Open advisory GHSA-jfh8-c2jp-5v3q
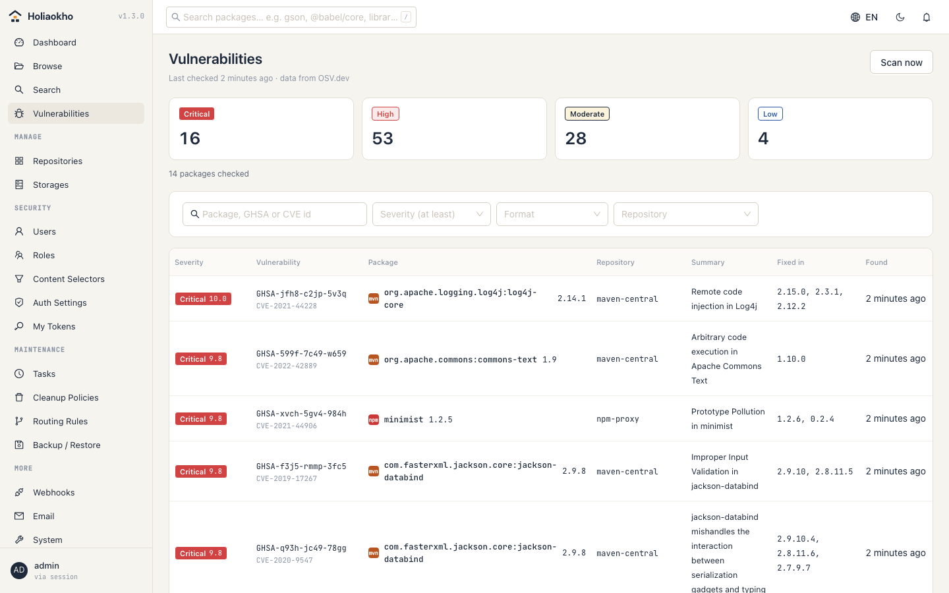 pyautogui.click(x=301, y=294)
